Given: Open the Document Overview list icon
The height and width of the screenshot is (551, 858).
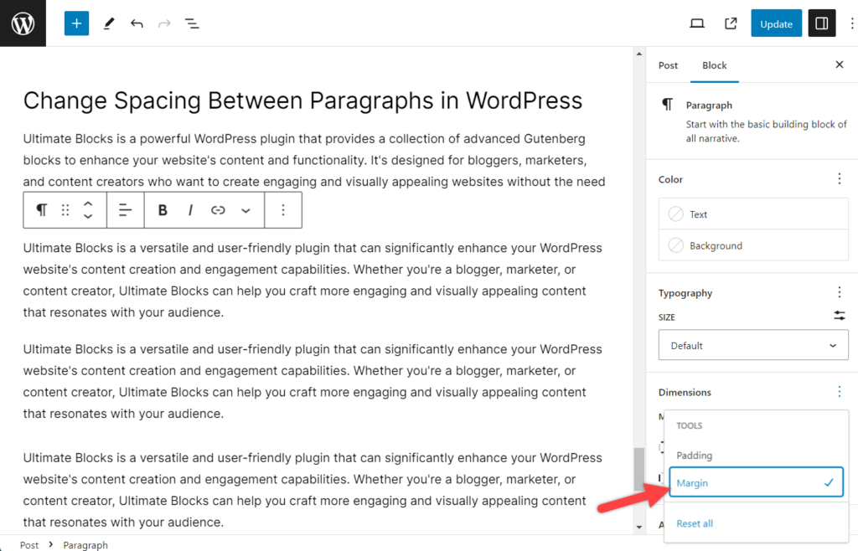Looking at the screenshot, I should point(192,23).
